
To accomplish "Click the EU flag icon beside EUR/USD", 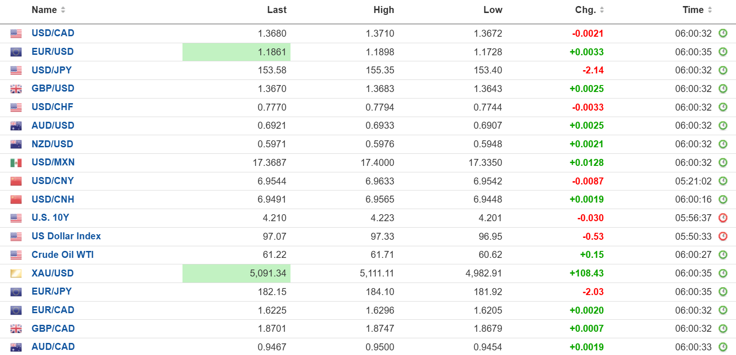I will pyautogui.click(x=16, y=52).
